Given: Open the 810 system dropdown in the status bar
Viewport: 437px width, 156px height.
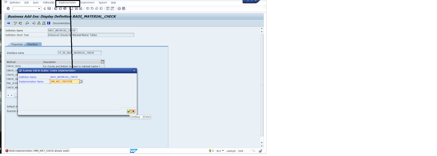Looking at the screenshot, I should pos(223,151).
